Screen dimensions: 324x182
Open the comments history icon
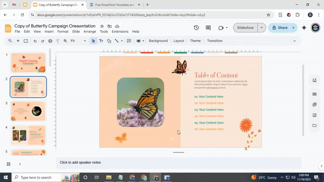click(208, 28)
